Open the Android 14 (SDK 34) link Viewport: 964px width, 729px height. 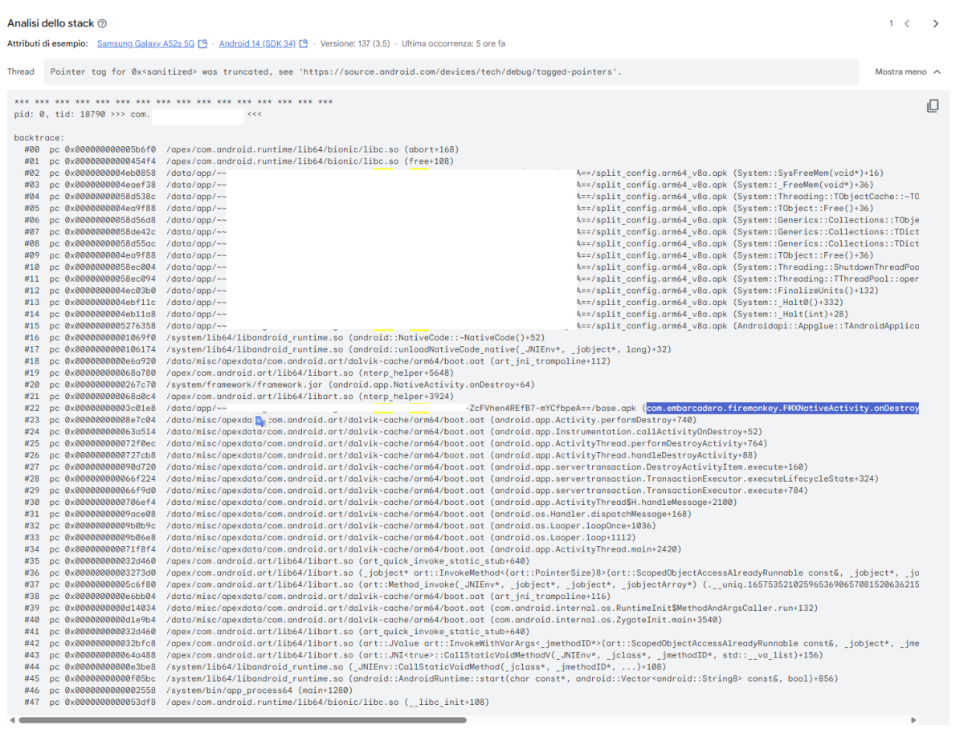coord(257,43)
